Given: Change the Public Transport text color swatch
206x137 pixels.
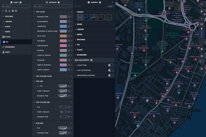Looking at the screenshot, I should [x=63, y=70].
